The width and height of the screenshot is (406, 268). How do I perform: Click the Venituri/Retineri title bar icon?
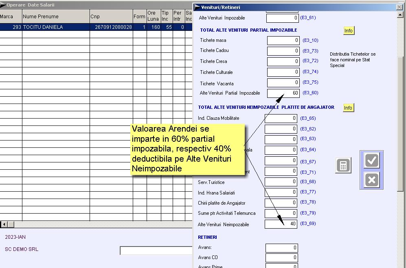(x=197, y=7)
